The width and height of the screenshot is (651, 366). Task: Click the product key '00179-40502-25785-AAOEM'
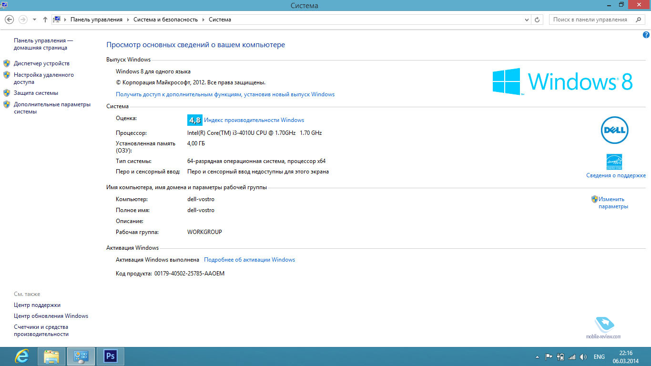pyautogui.click(x=189, y=274)
